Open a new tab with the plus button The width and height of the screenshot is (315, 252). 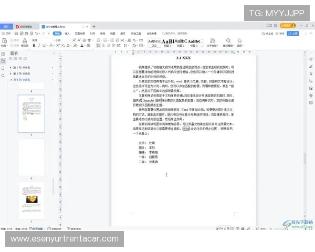[94, 27]
